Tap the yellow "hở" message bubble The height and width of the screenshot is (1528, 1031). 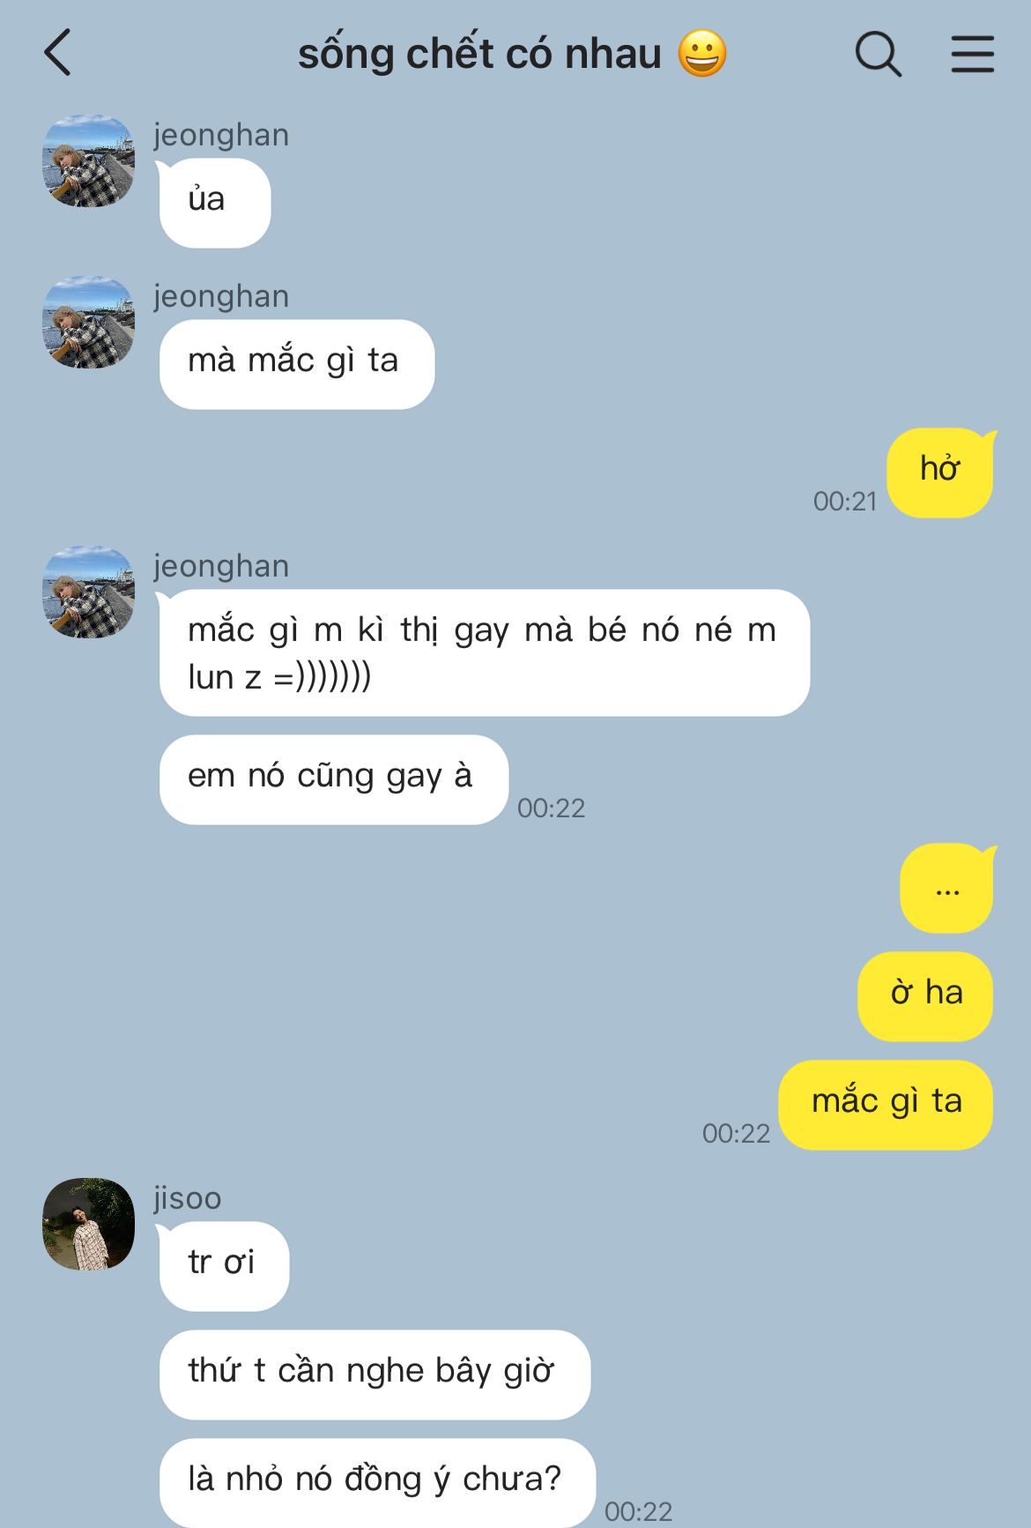941,473
